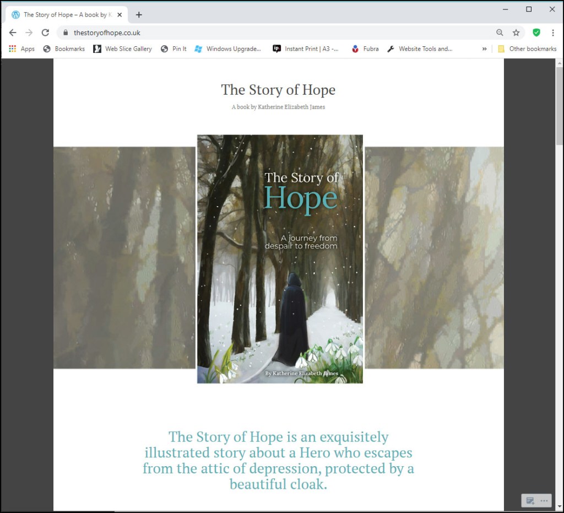Click the browser back arrow

coord(13,33)
